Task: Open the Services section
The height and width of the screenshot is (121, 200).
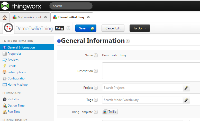Action: click(x=13, y=60)
